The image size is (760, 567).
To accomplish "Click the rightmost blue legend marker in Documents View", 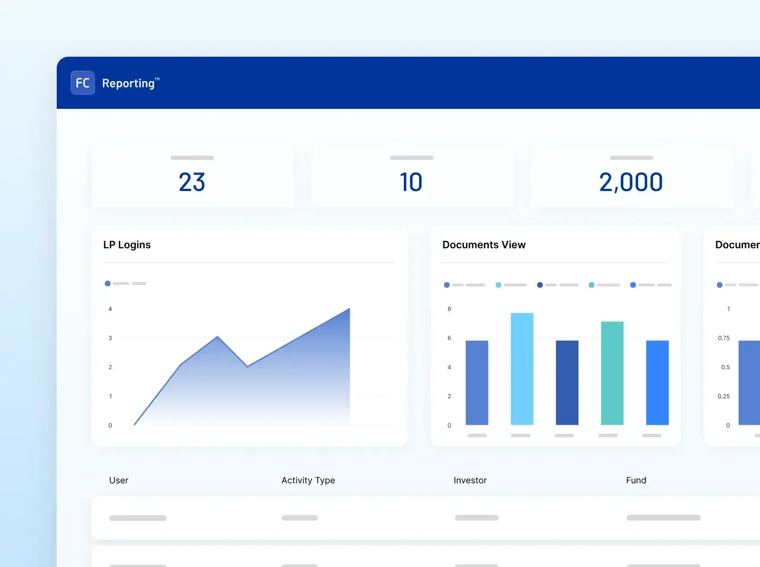I will pyautogui.click(x=633, y=285).
